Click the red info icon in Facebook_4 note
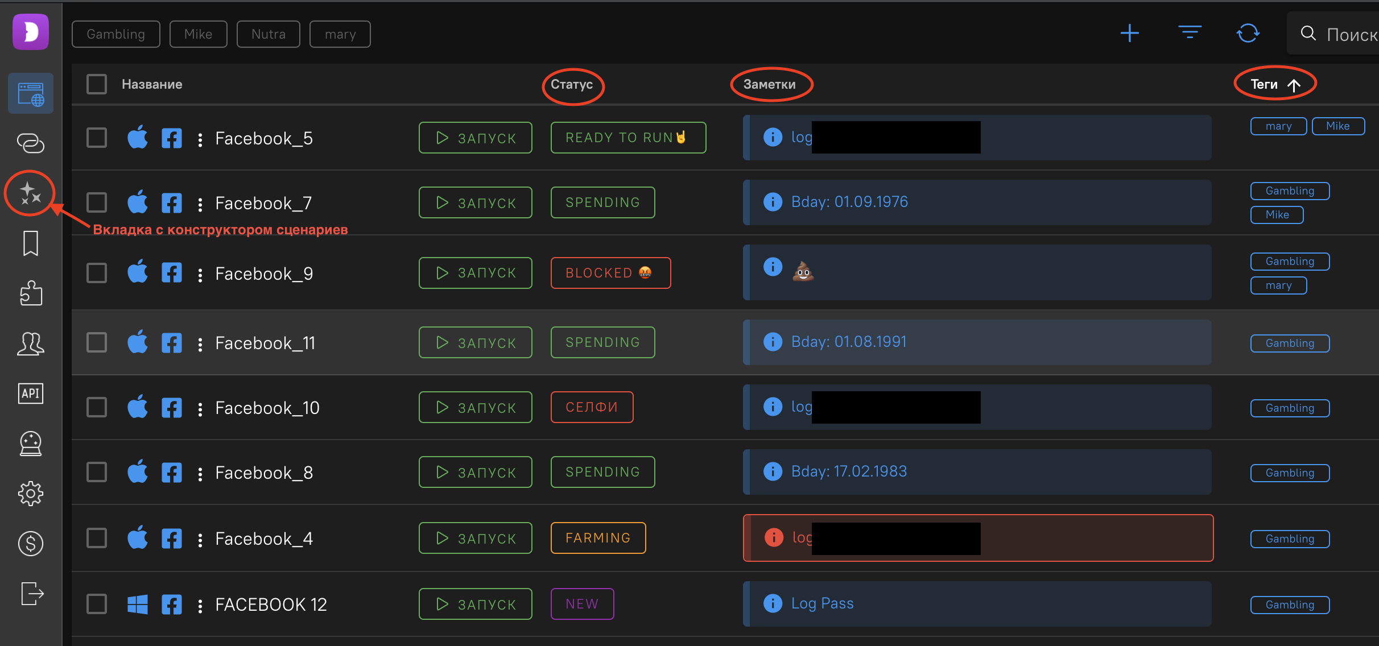The image size is (1379, 646). (x=774, y=537)
